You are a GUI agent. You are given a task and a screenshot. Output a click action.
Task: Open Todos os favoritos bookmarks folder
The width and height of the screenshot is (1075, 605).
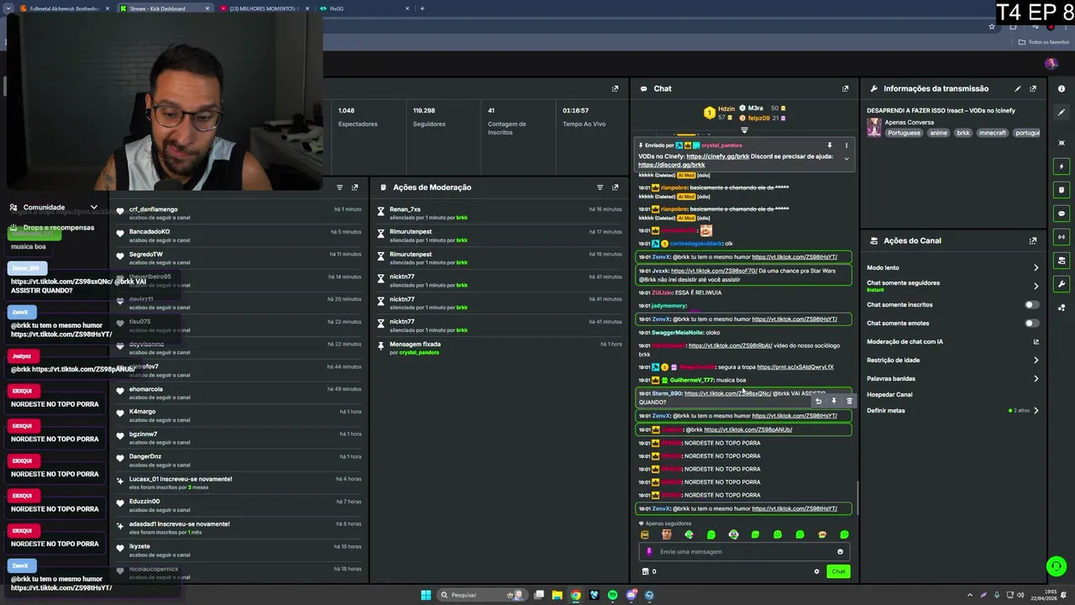1044,42
